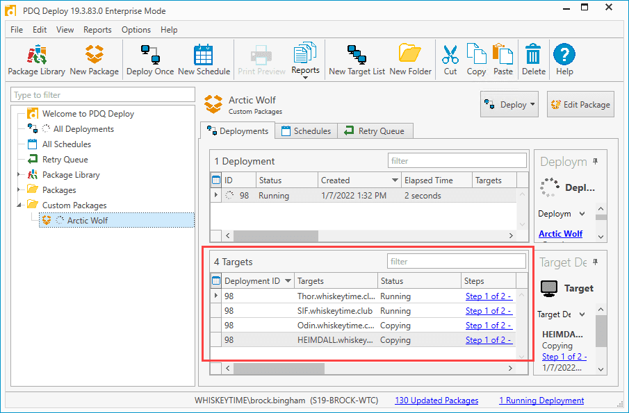The width and height of the screenshot is (629, 413).
Task: Collapse the Target Details section chevron
Action: click(x=582, y=314)
